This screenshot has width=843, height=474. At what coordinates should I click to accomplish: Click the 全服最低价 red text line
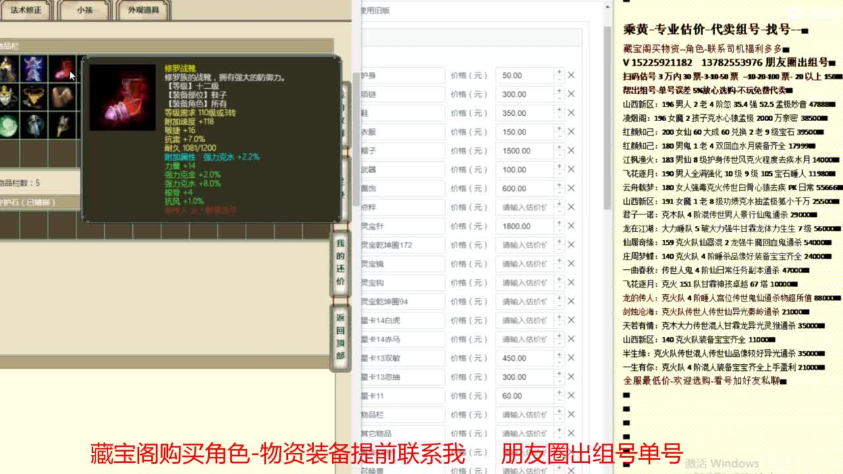coord(705,381)
